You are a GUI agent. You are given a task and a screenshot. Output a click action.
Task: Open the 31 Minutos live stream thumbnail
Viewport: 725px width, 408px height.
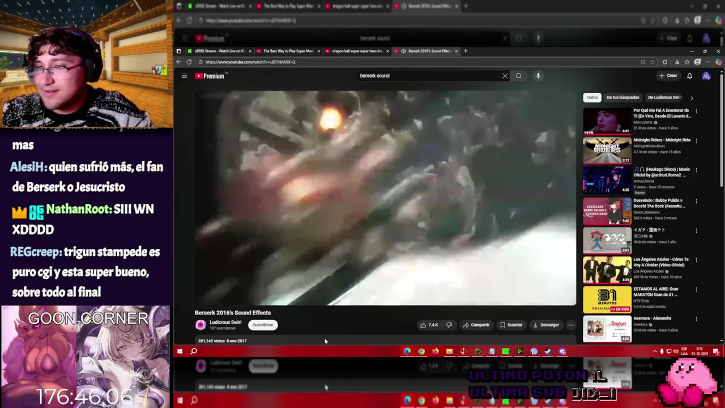[x=607, y=299]
